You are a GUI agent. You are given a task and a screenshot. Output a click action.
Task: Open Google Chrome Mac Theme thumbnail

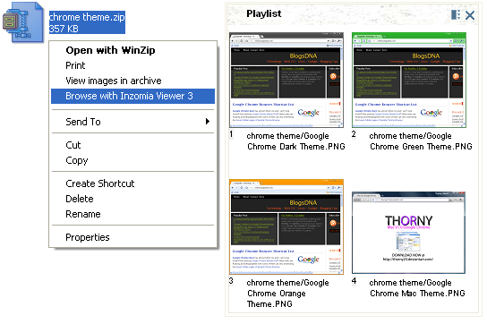tap(409, 233)
